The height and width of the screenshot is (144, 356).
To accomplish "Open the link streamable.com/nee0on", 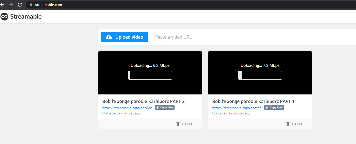I will tap(127, 108).
